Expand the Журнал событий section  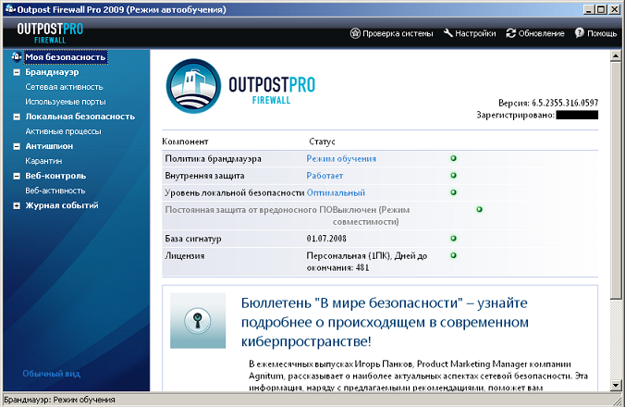point(17,206)
